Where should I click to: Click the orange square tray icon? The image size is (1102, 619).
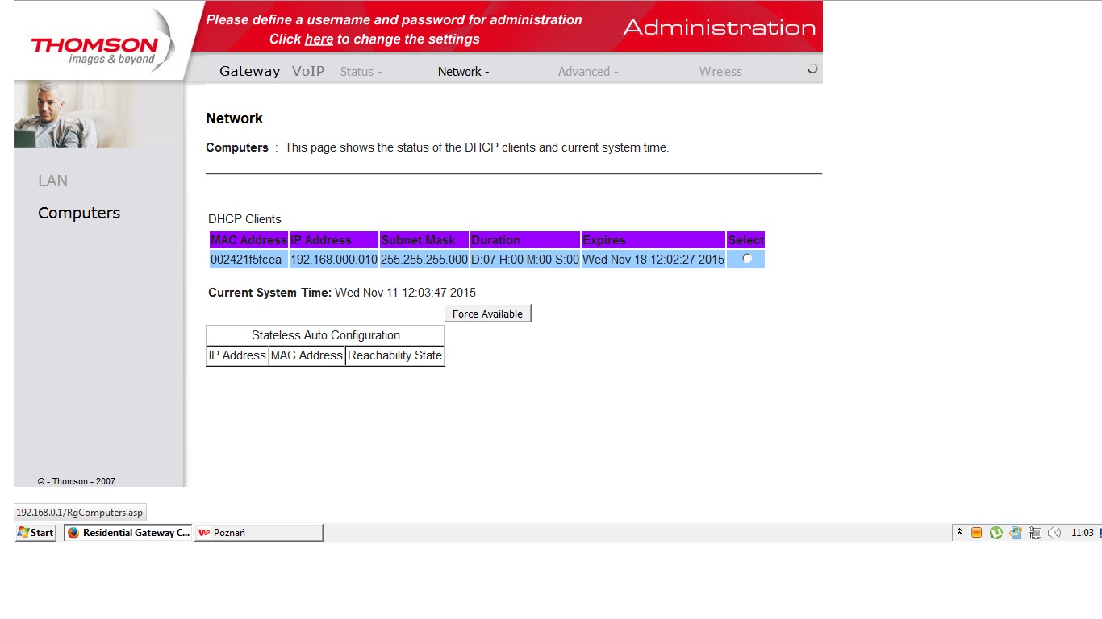click(977, 533)
